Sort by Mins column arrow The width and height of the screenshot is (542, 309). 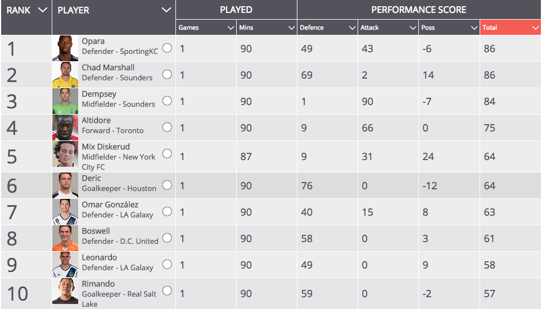coord(291,28)
